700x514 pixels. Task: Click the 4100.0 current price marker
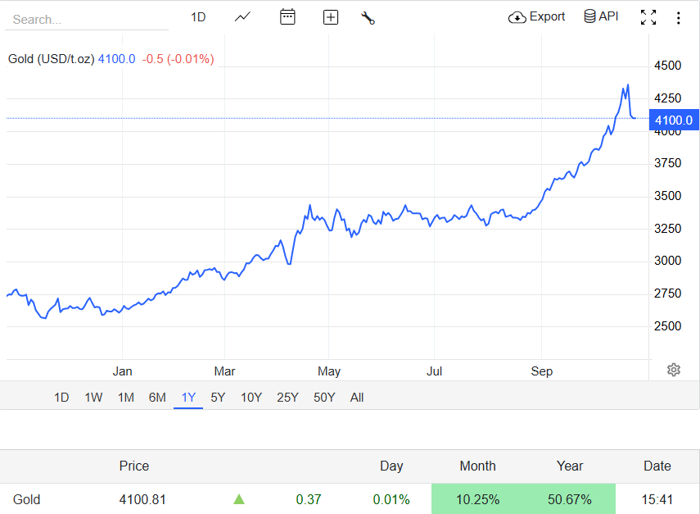point(674,121)
